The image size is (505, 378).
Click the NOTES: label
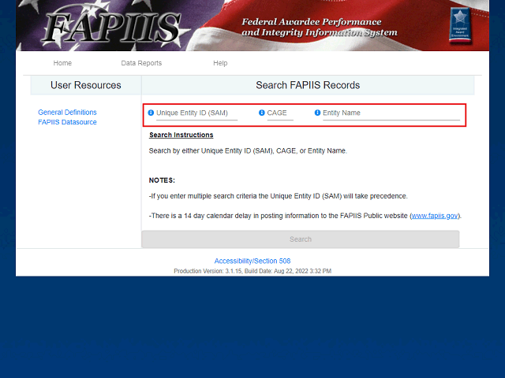pos(162,180)
